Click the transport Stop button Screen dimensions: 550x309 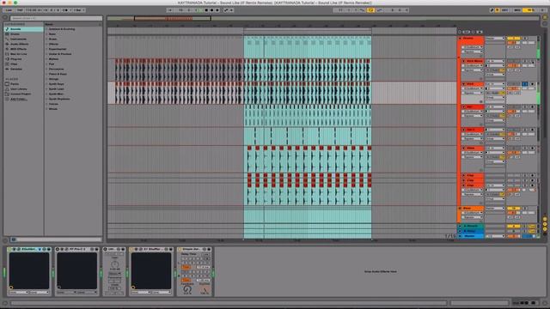(x=206, y=10)
